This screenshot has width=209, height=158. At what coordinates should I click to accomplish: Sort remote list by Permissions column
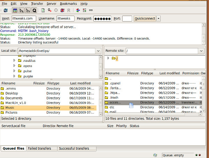(191, 73)
